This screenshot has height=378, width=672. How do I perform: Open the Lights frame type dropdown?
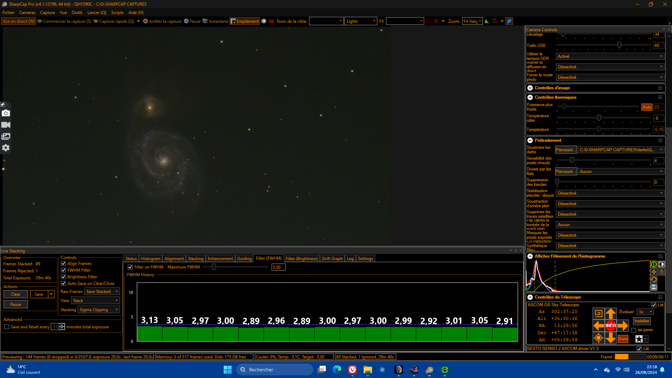coord(360,21)
